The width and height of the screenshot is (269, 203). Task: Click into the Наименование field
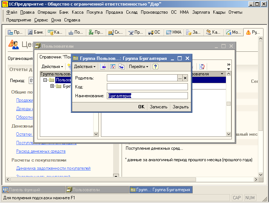tap(147, 96)
